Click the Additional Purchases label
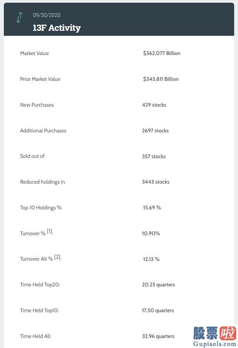 [x=43, y=130]
